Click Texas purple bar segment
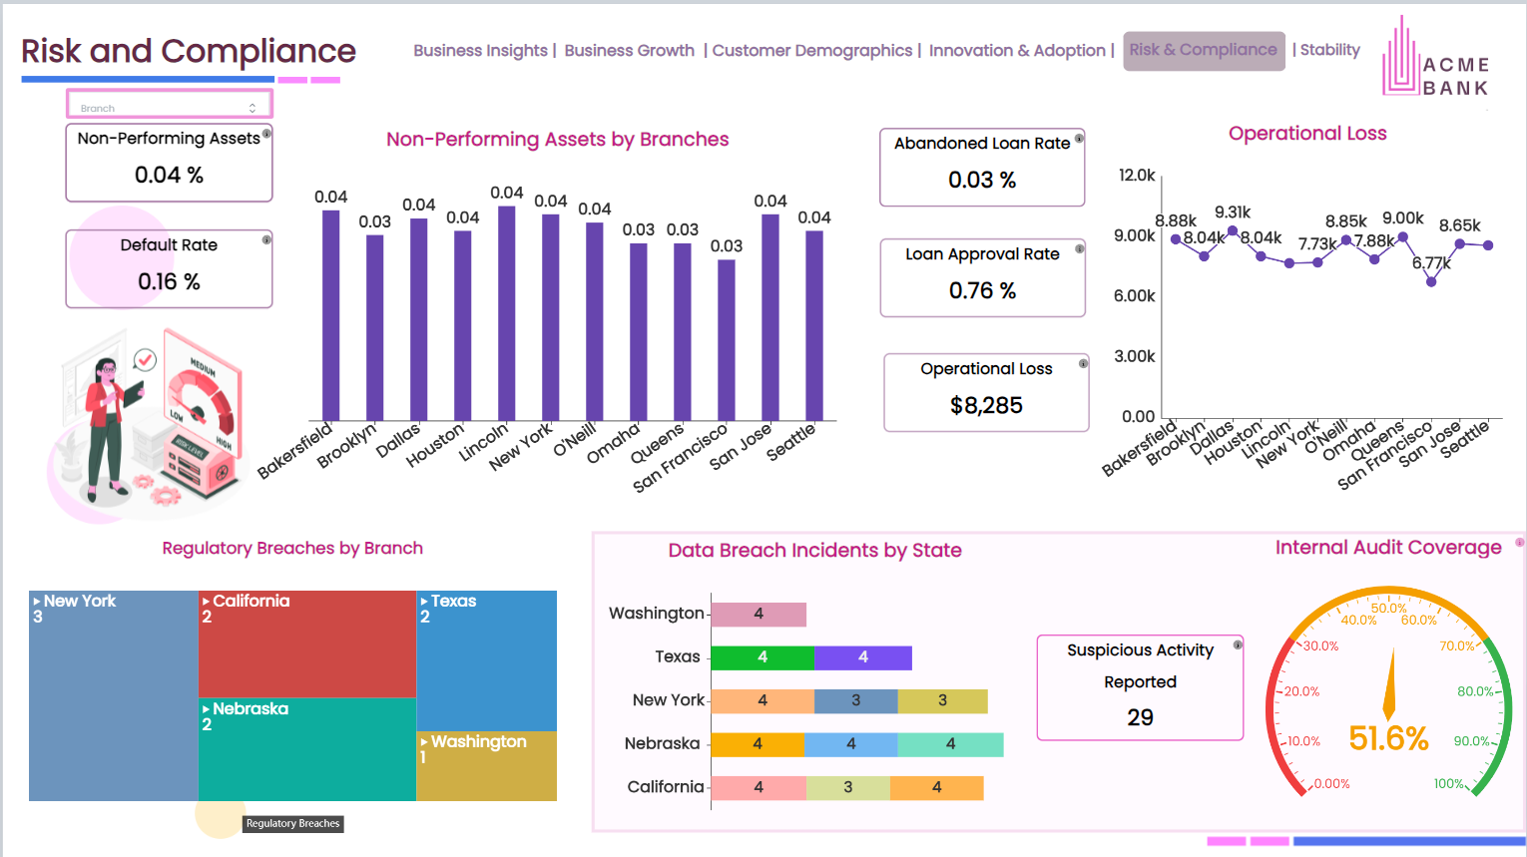The width and height of the screenshot is (1527, 857). click(x=863, y=657)
